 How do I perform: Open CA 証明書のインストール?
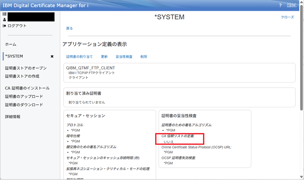click(x=27, y=88)
